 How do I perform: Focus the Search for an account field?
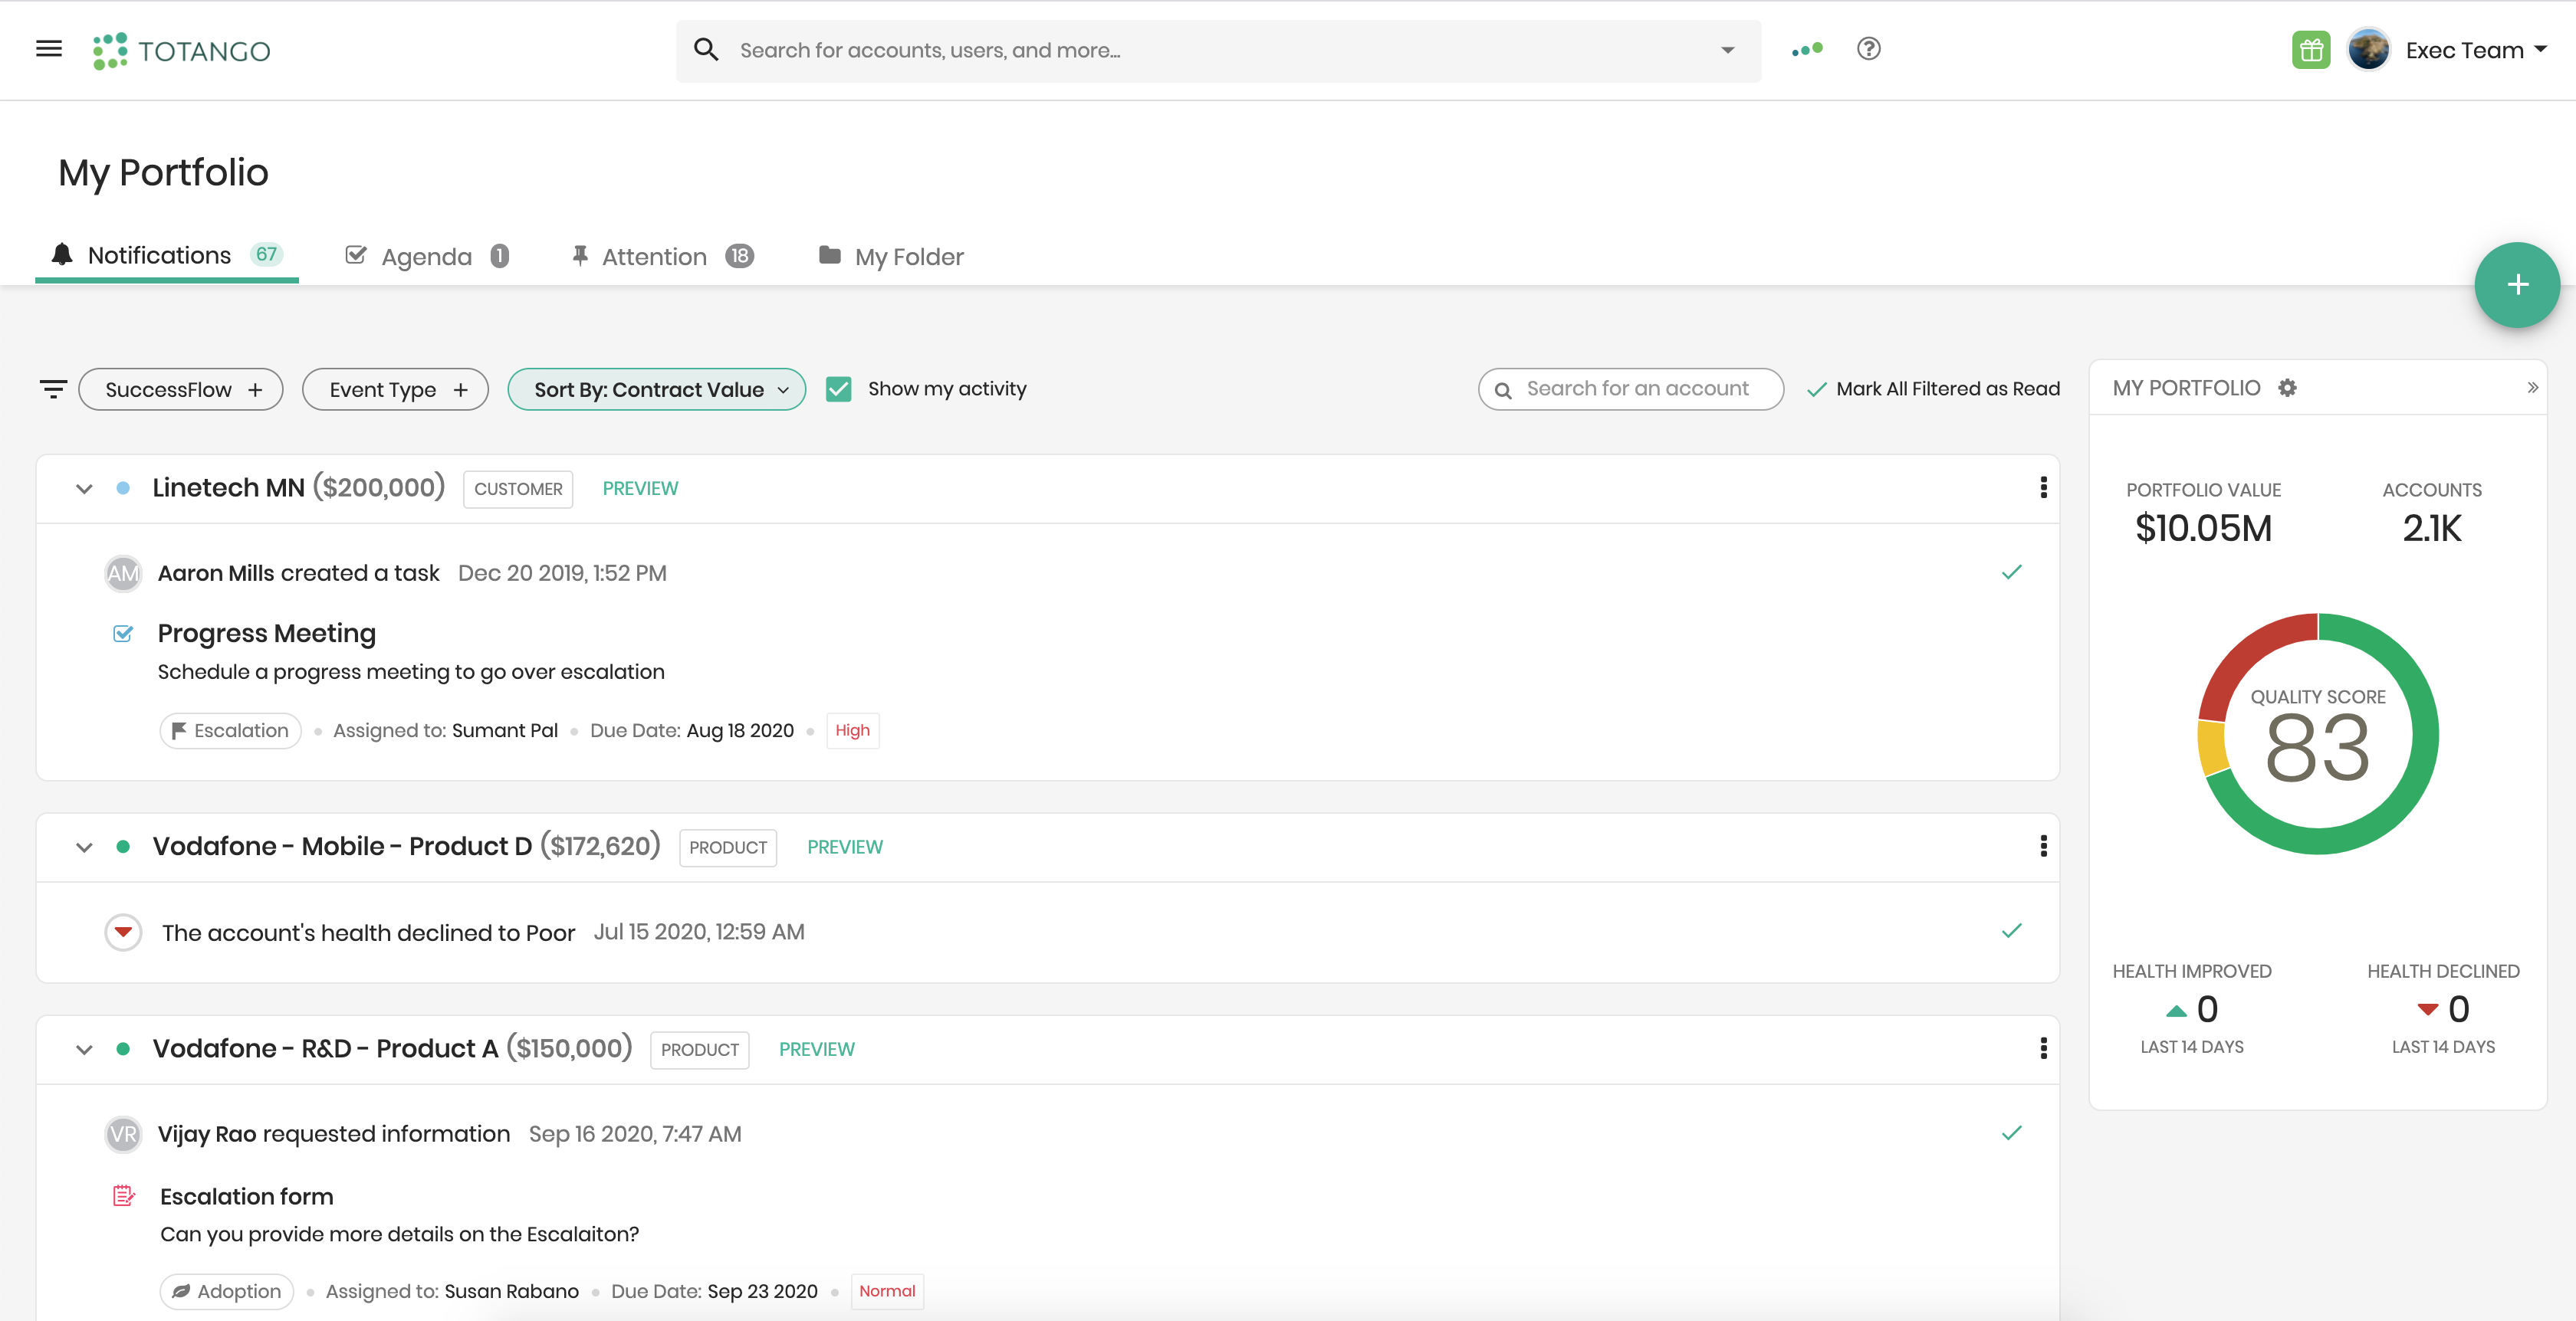tap(1631, 388)
